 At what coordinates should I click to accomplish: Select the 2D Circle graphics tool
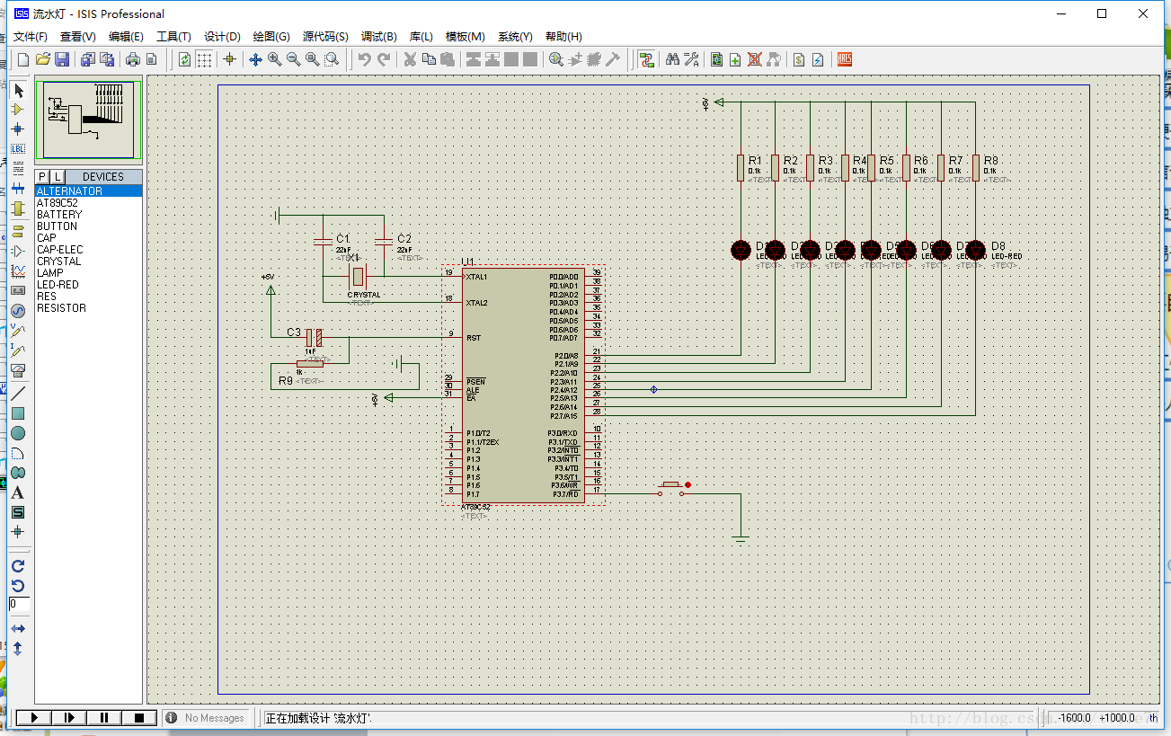(x=18, y=433)
